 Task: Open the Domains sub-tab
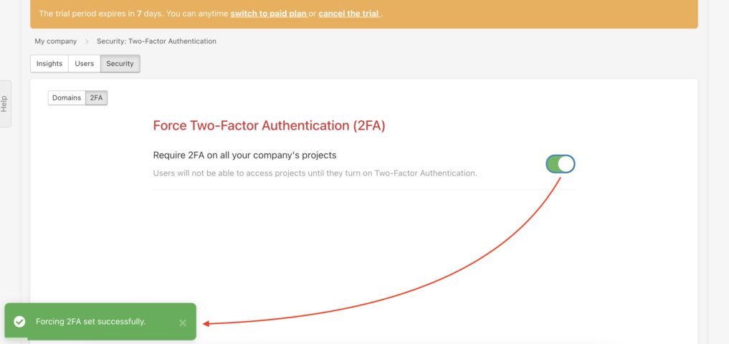(x=67, y=97)
